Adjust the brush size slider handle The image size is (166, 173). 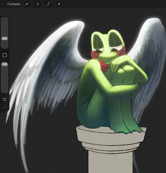coord(5,38)
